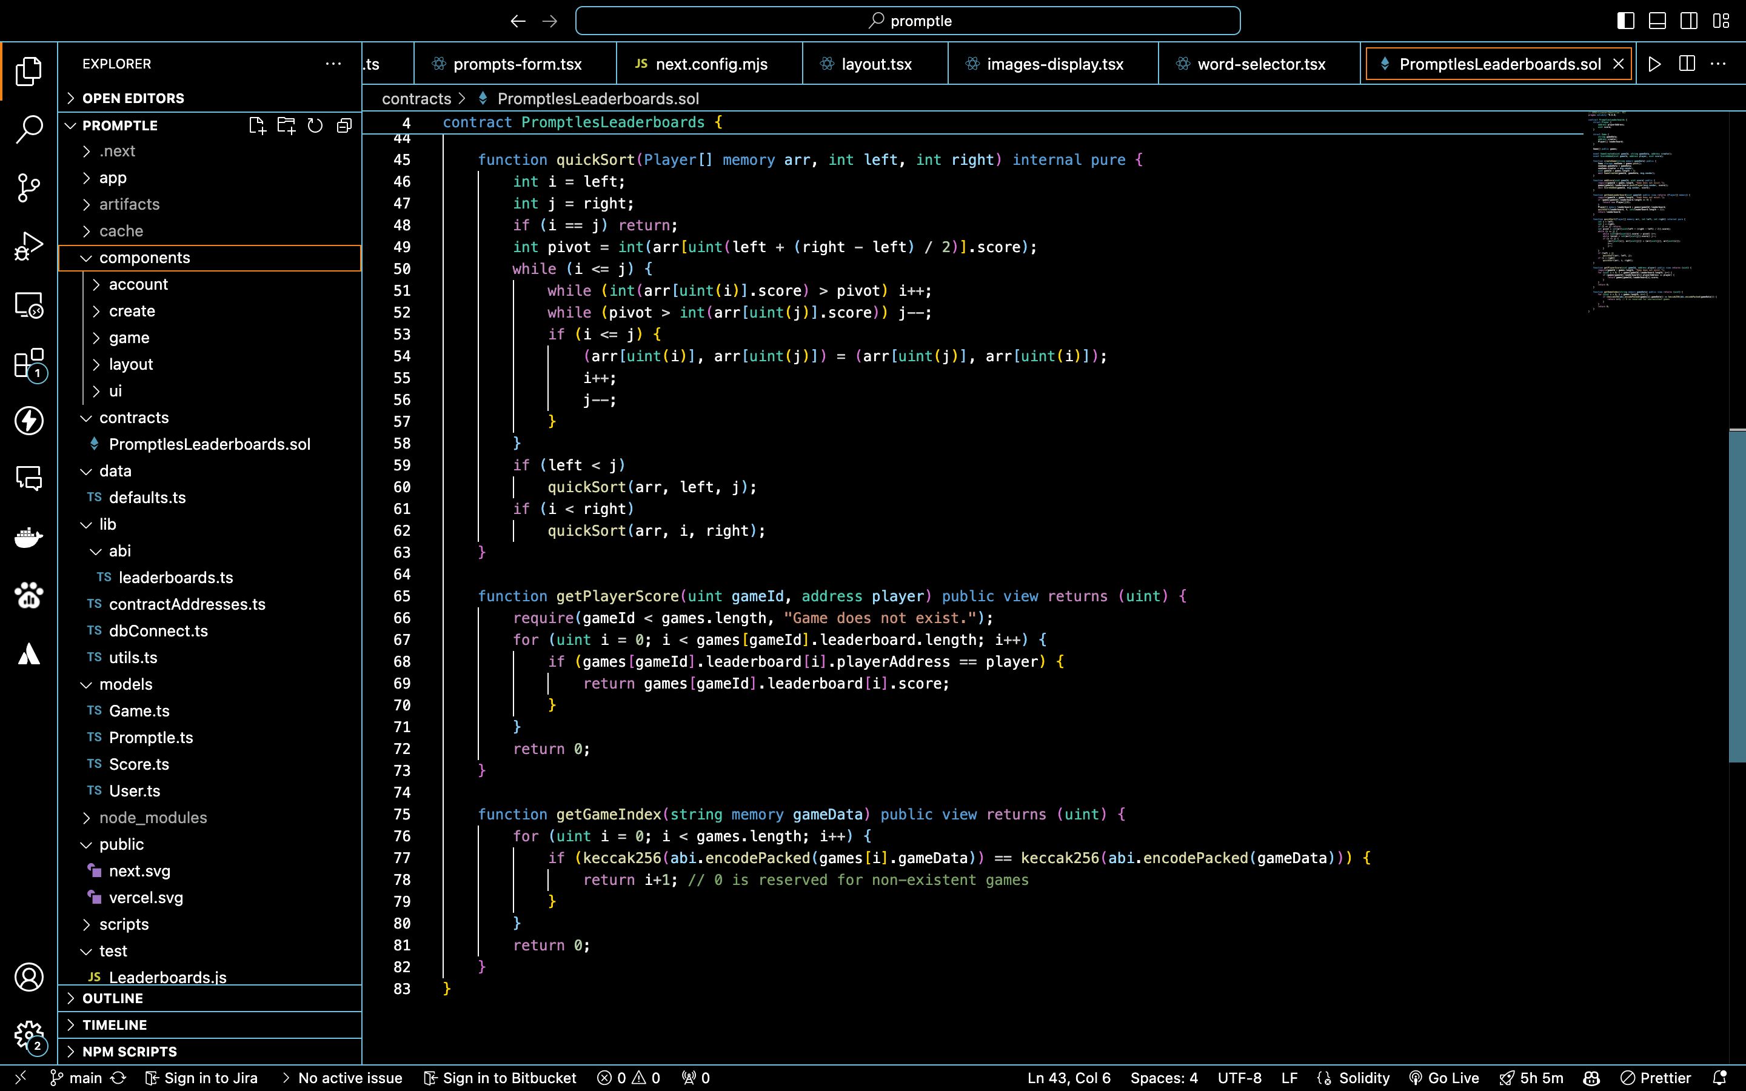Expand the .next folder
The image size is (1746, 1091).
pyautogui.click(x=210, y=151)
